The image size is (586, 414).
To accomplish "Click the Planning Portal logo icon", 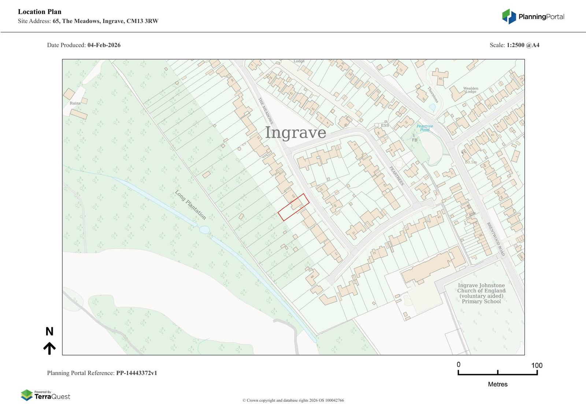I will point(509,16).
